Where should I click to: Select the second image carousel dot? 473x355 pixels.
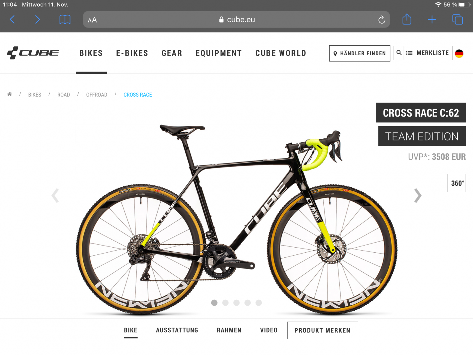coord(225,303)
